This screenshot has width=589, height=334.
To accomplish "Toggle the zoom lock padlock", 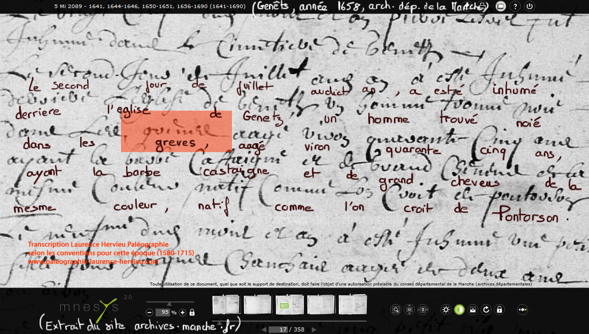I will [x=192, y=312].
